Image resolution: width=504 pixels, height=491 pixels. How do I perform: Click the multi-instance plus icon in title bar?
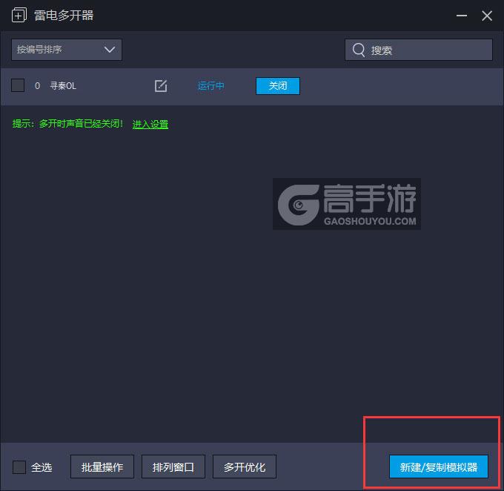pyautogui.click(x=19, y=15)
